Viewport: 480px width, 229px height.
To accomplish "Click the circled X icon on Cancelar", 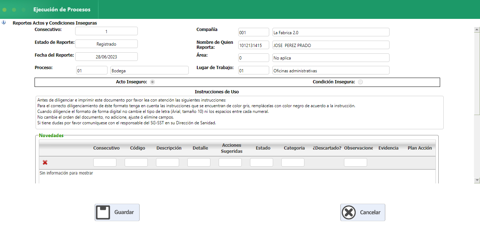I will tap(349, 212).
